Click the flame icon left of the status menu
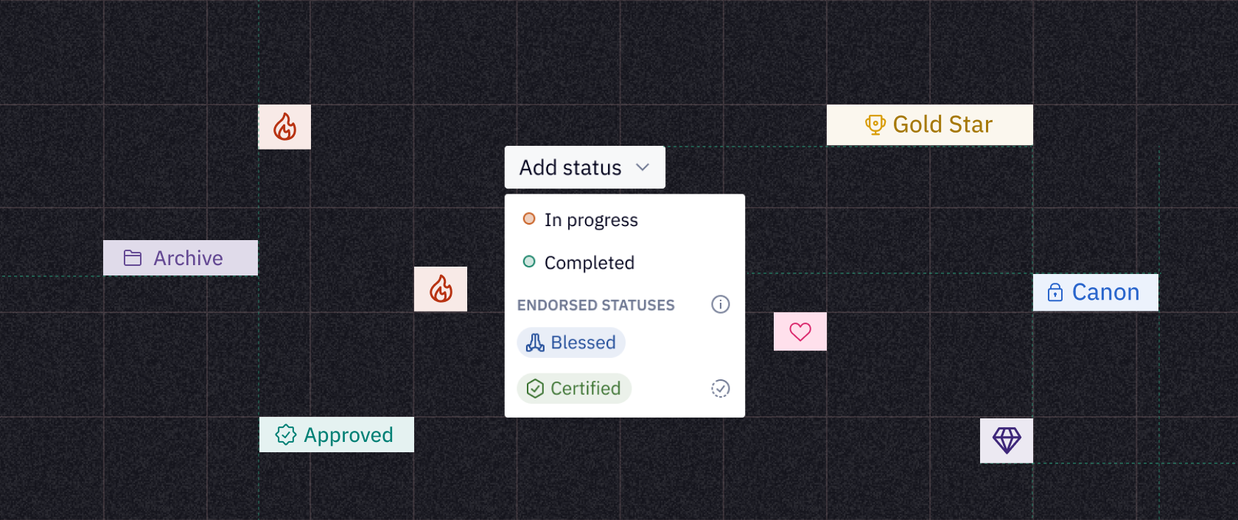Image resolution: width=1238 pixels, height=520 pixels. pos(441,289)
